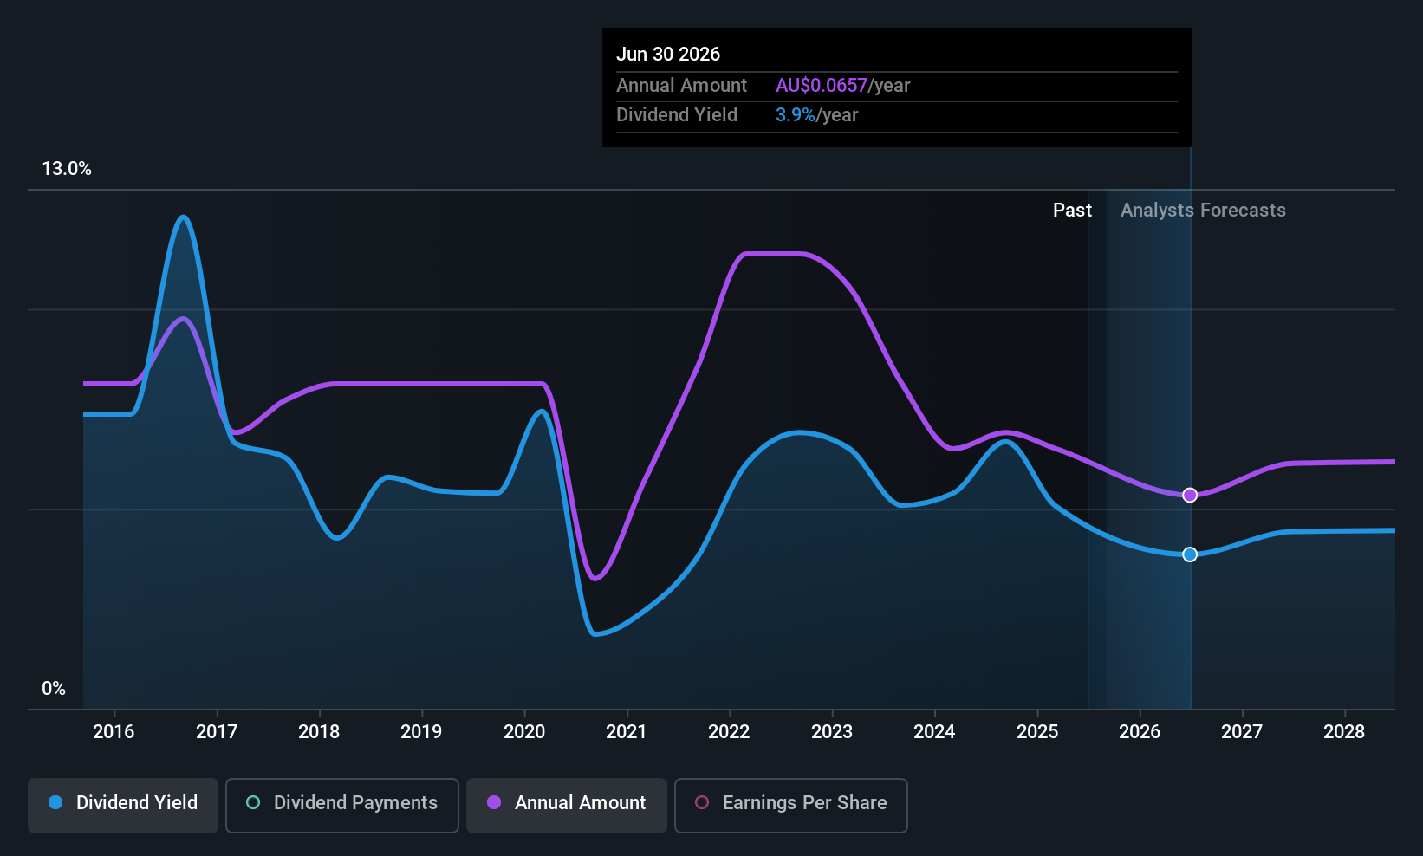Select the purple Annual Amount data point marker
The height and width of the screenshot is (856, 1423).
(x=1190, y=495)
